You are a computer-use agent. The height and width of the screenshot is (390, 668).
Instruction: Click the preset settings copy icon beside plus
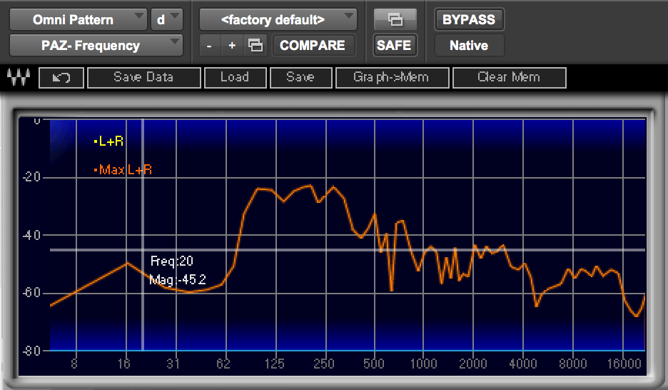[x=255, y=46]
